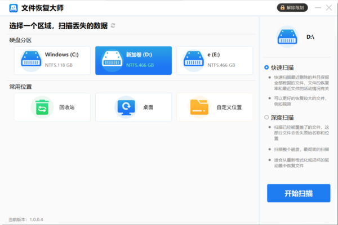Close the 文件恢复大师 window
The image size is (338, 225).
329,8
